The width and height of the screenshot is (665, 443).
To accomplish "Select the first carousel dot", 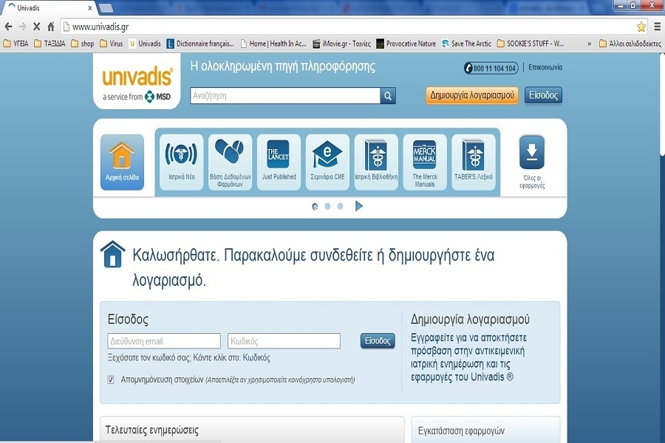I will point(315,207).
